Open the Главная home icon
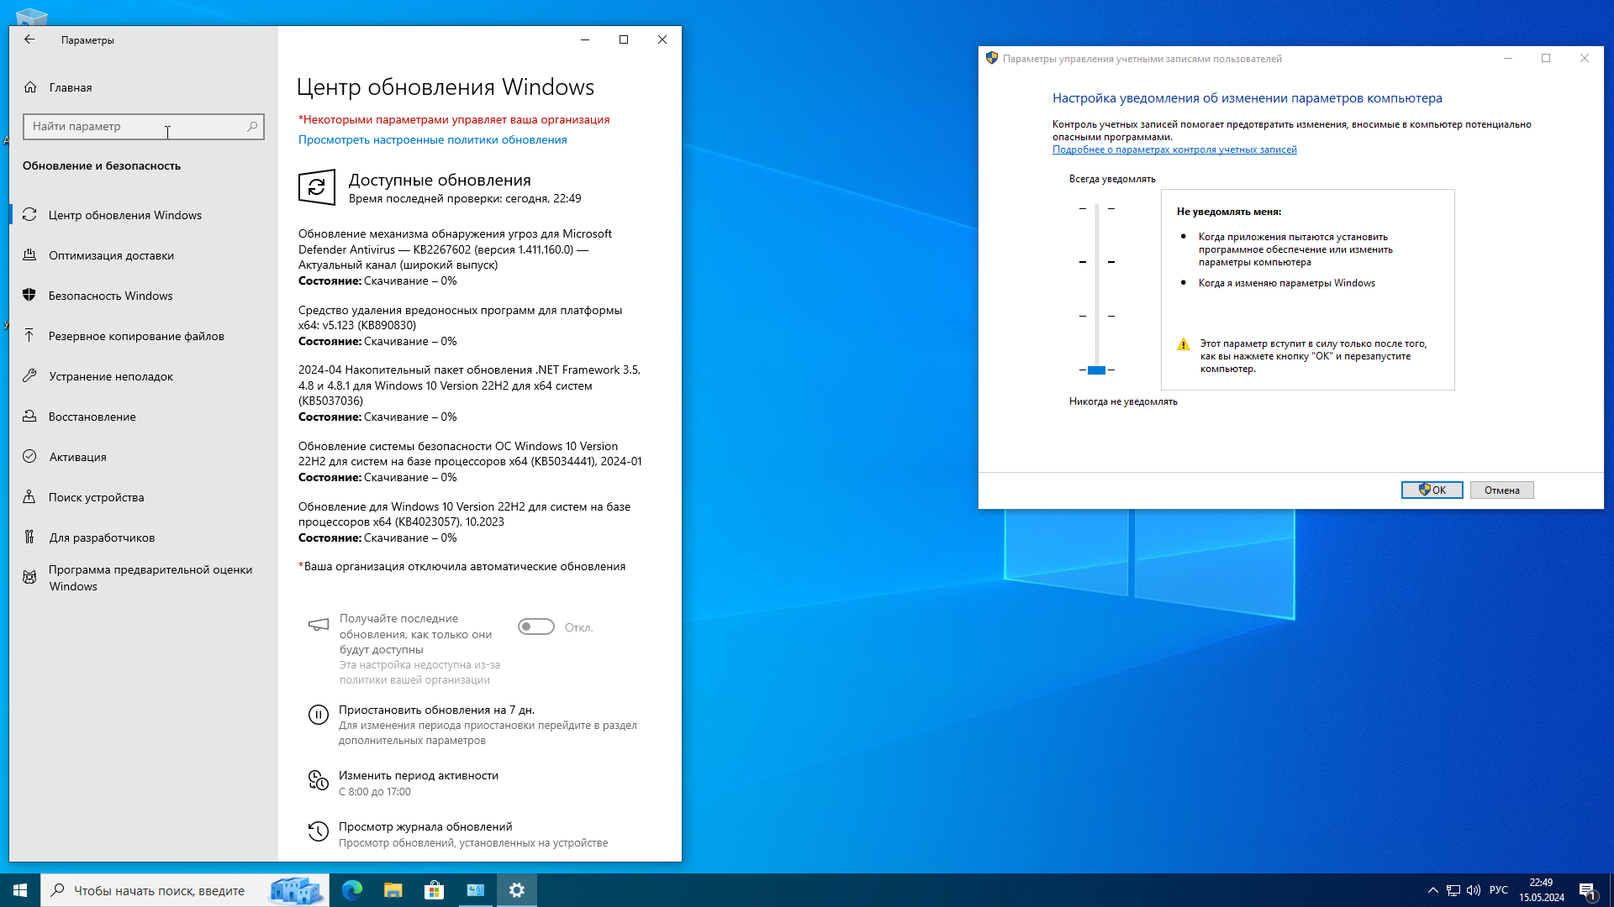Screen dimensions: 1614x907 [x=30, y=87]
